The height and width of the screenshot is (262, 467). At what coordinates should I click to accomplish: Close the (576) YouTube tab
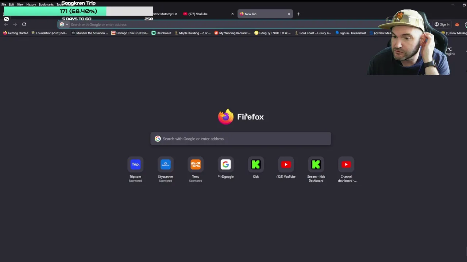click(232, 14)
